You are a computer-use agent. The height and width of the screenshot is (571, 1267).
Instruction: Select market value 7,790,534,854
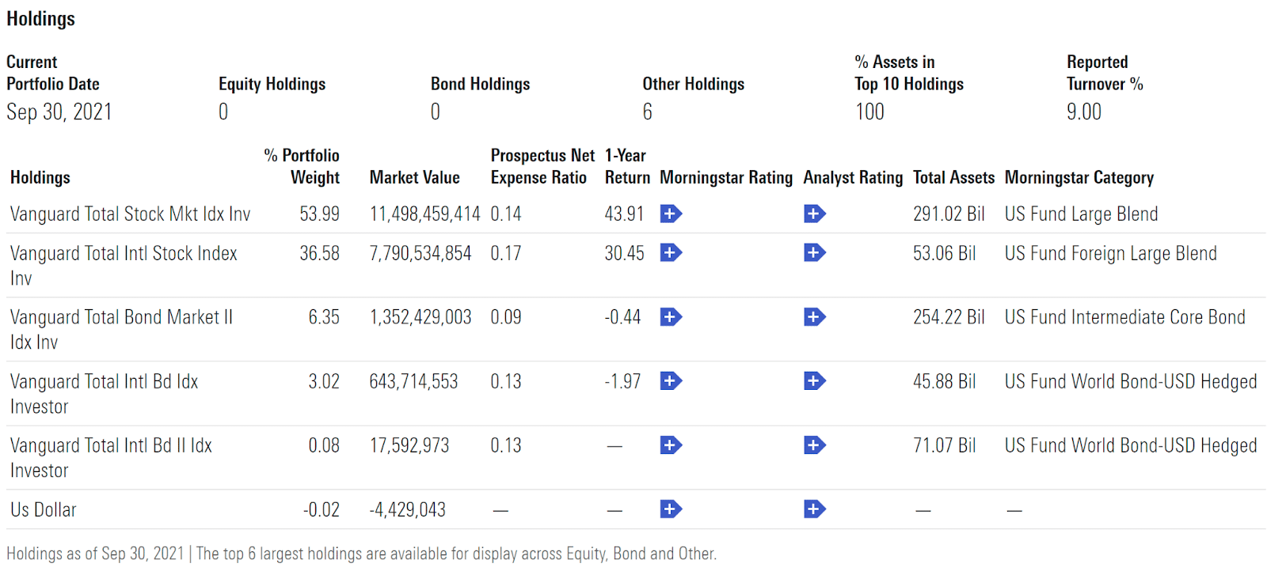coord(420,253)
